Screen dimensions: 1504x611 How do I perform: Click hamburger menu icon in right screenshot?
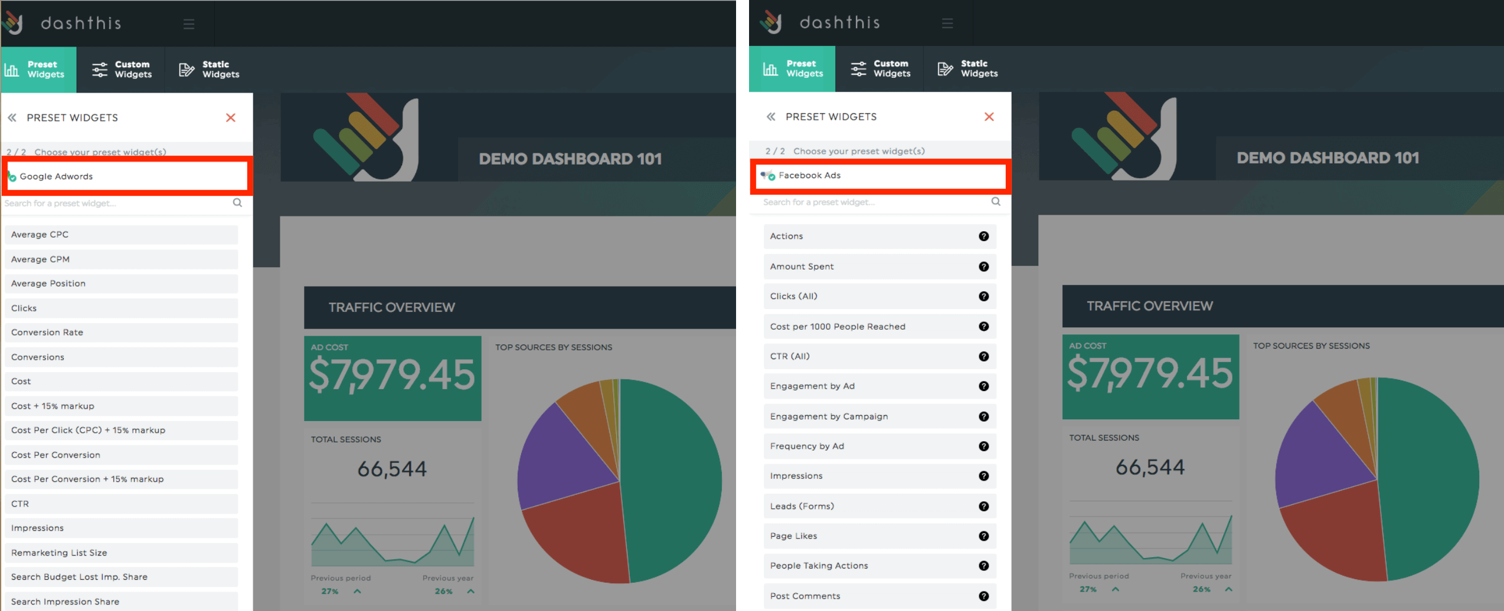pos(947,23)
